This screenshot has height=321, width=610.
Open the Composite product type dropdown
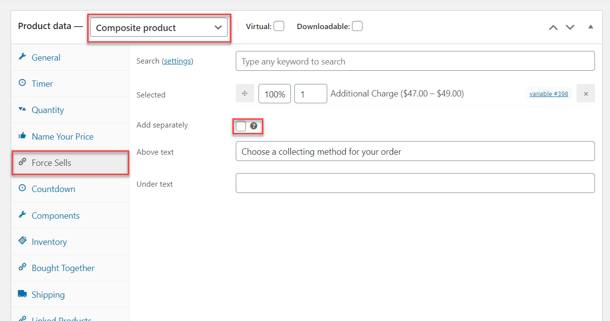pos(159,27)
